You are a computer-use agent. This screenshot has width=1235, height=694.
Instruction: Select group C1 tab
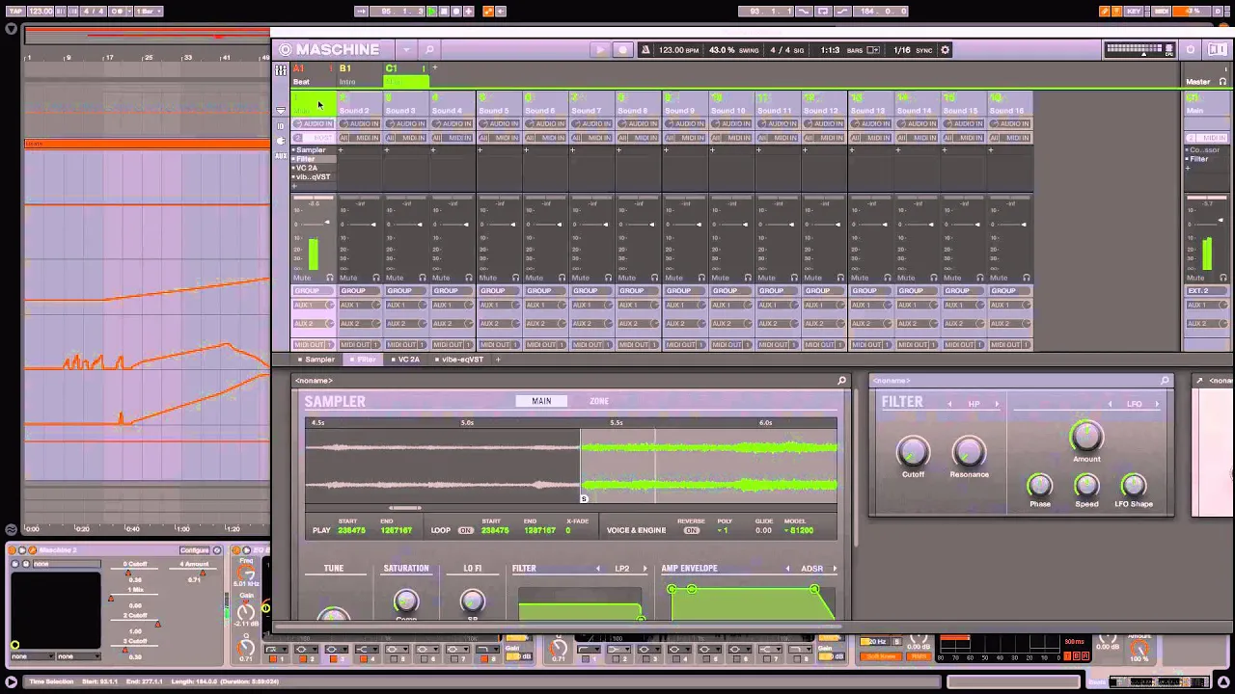[x=405, y=75]
